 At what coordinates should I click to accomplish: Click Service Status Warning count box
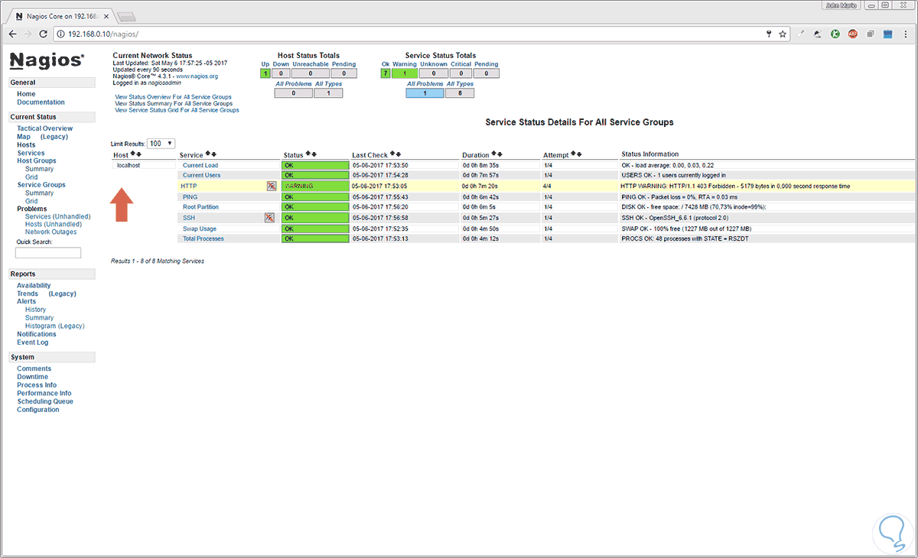[405, 74]
